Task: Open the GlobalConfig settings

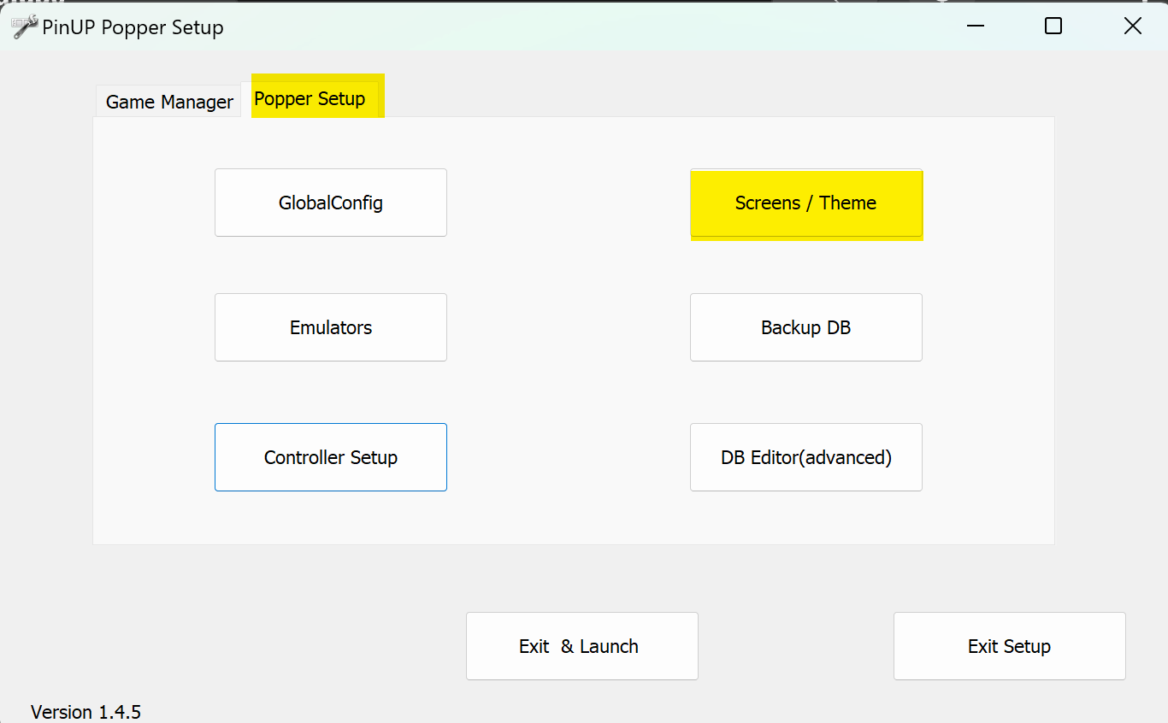Action: pyautogui.click(x=331, y=203)
